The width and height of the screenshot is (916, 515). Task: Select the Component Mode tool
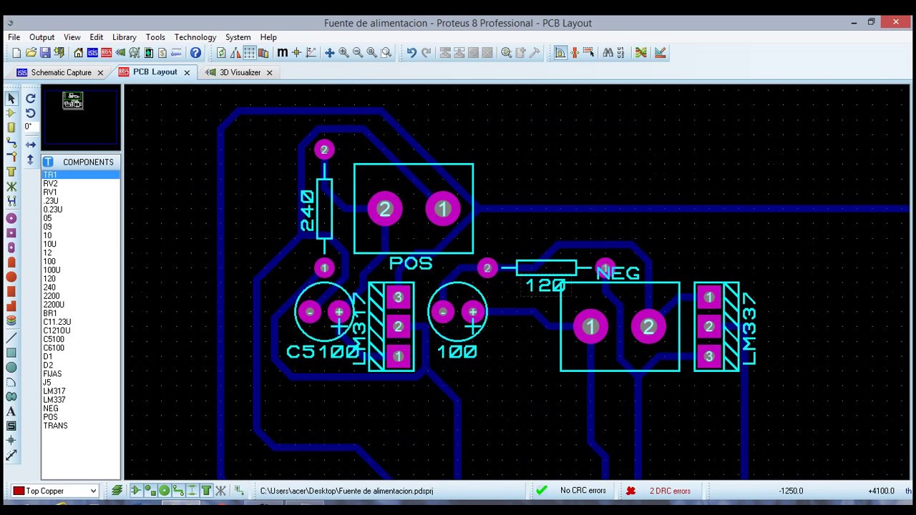pyautogui.click(x=11, y=113)
